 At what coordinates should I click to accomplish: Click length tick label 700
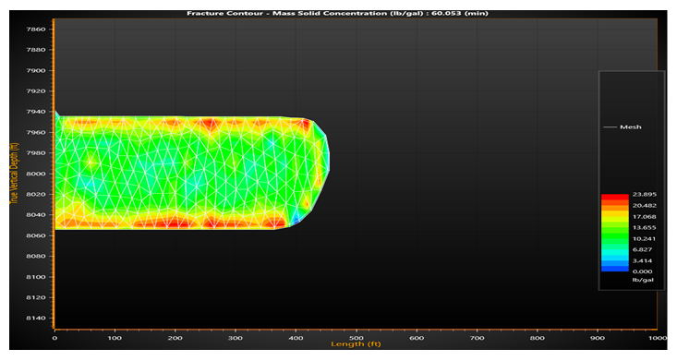(478, 338)
